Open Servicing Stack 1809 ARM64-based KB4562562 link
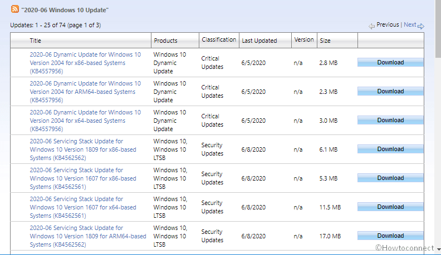This screenshot has width=441, height=255. tap(88, 236)
